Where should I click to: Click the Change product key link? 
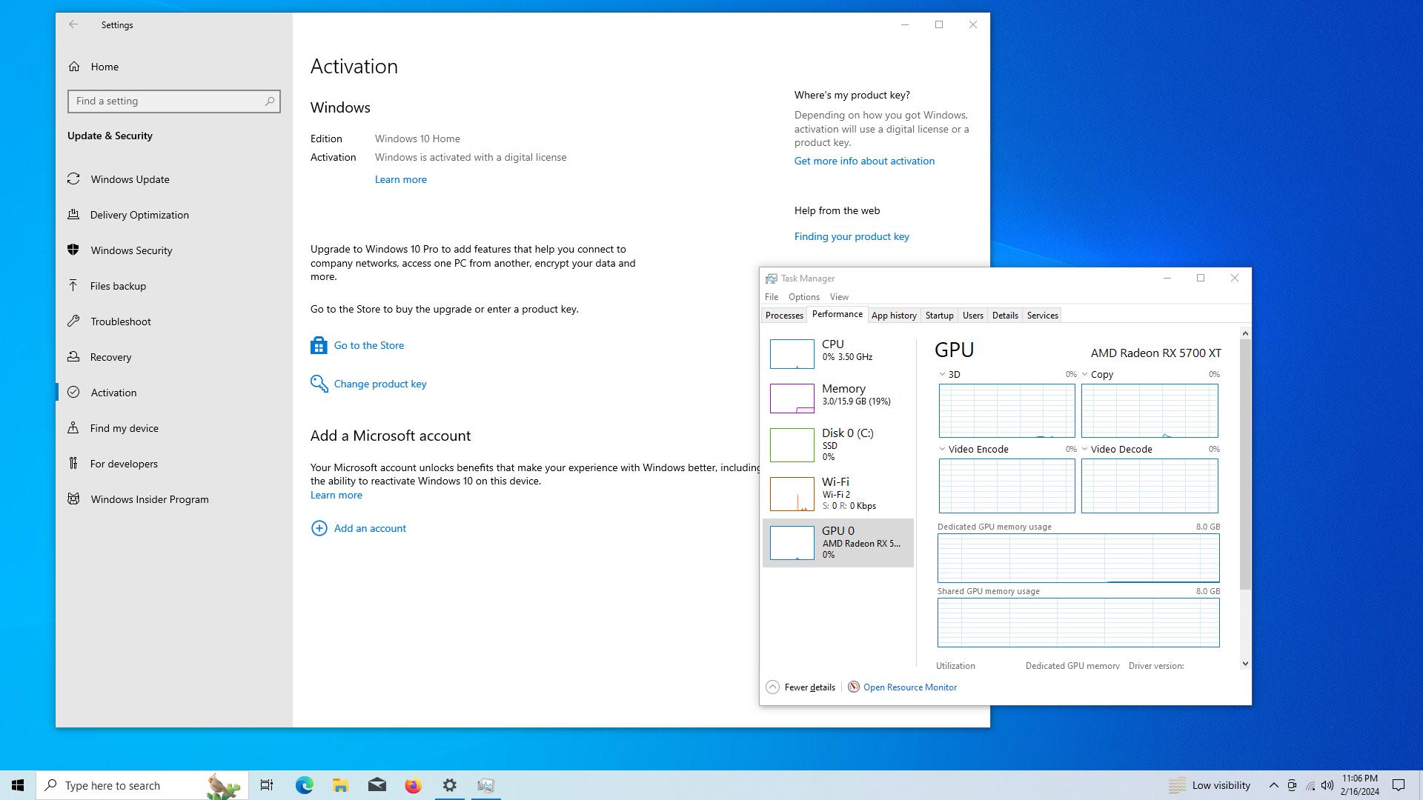click(380, 384)
